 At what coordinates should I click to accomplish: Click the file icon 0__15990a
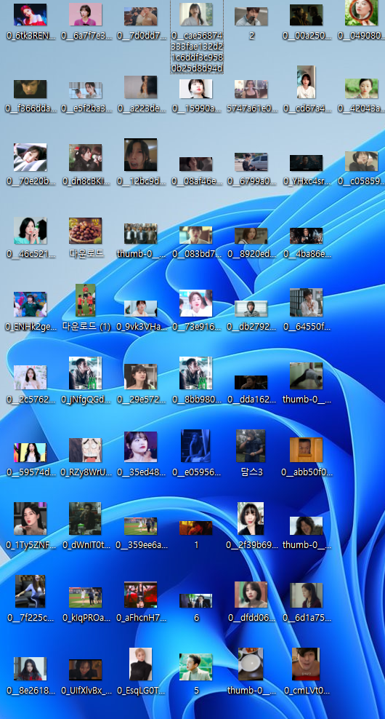tap(196, 89)
